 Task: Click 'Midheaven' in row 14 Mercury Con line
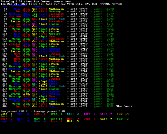(56, 41)
